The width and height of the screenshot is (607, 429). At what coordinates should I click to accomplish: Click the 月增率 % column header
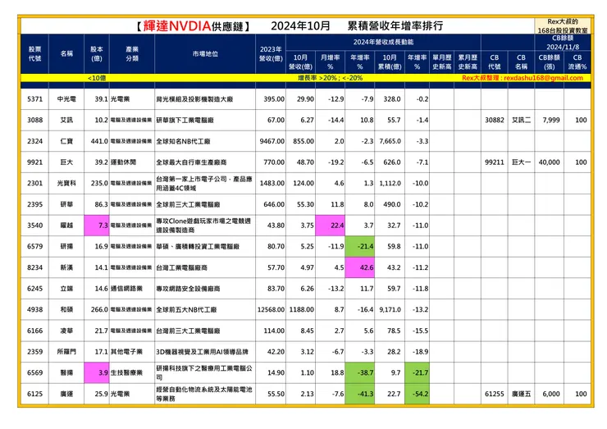(x=331, y=62)
